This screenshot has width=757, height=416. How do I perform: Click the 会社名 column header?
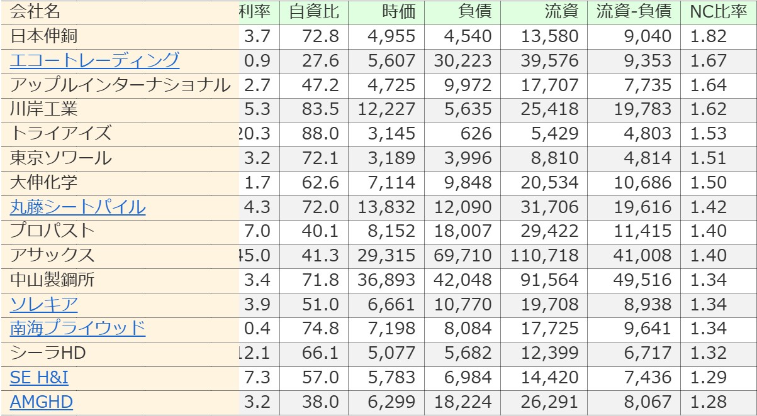[35, 11]
